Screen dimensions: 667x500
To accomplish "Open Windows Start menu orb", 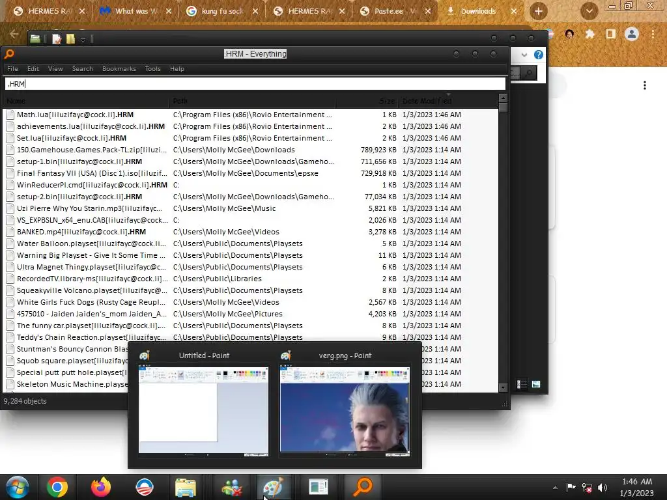I will point(18,487).
